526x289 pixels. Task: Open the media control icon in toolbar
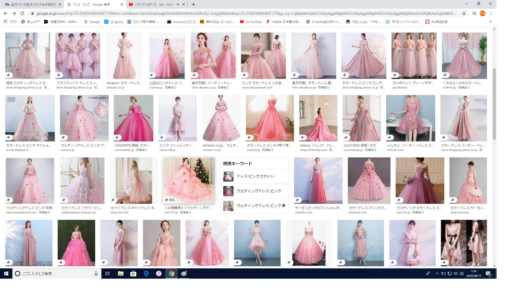click(474, 13)
